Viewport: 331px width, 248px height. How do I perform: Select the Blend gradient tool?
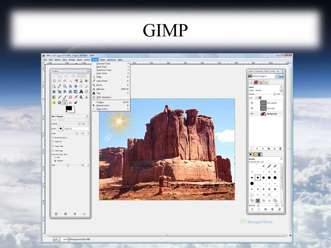click(x=54, y=97)
